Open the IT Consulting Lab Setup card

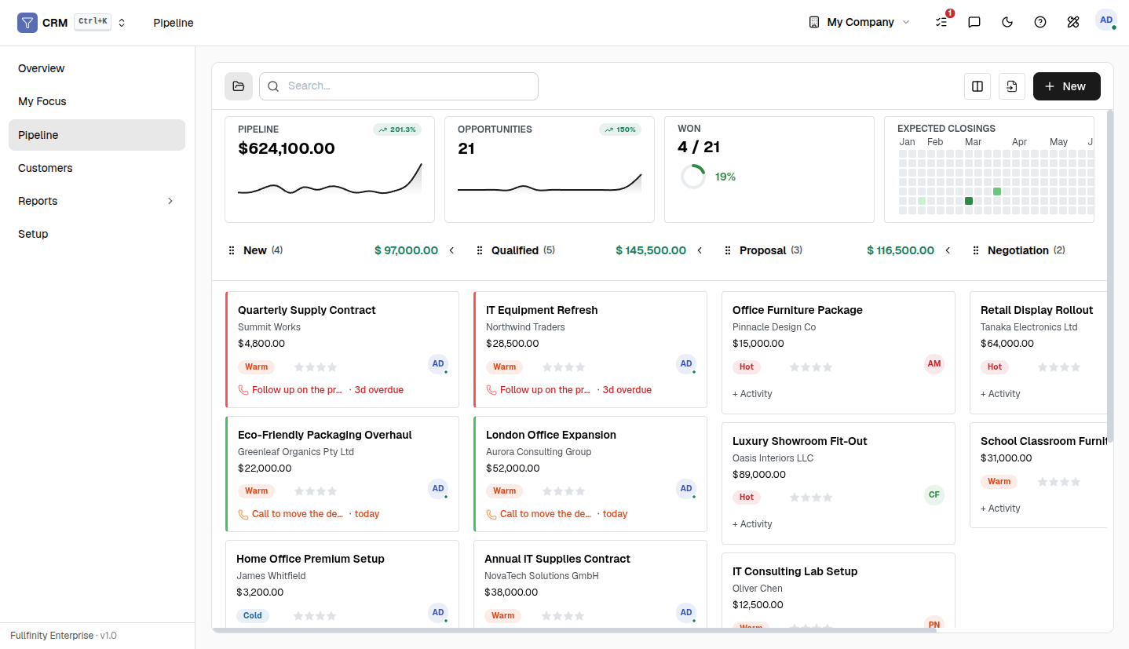pos(839,590)
